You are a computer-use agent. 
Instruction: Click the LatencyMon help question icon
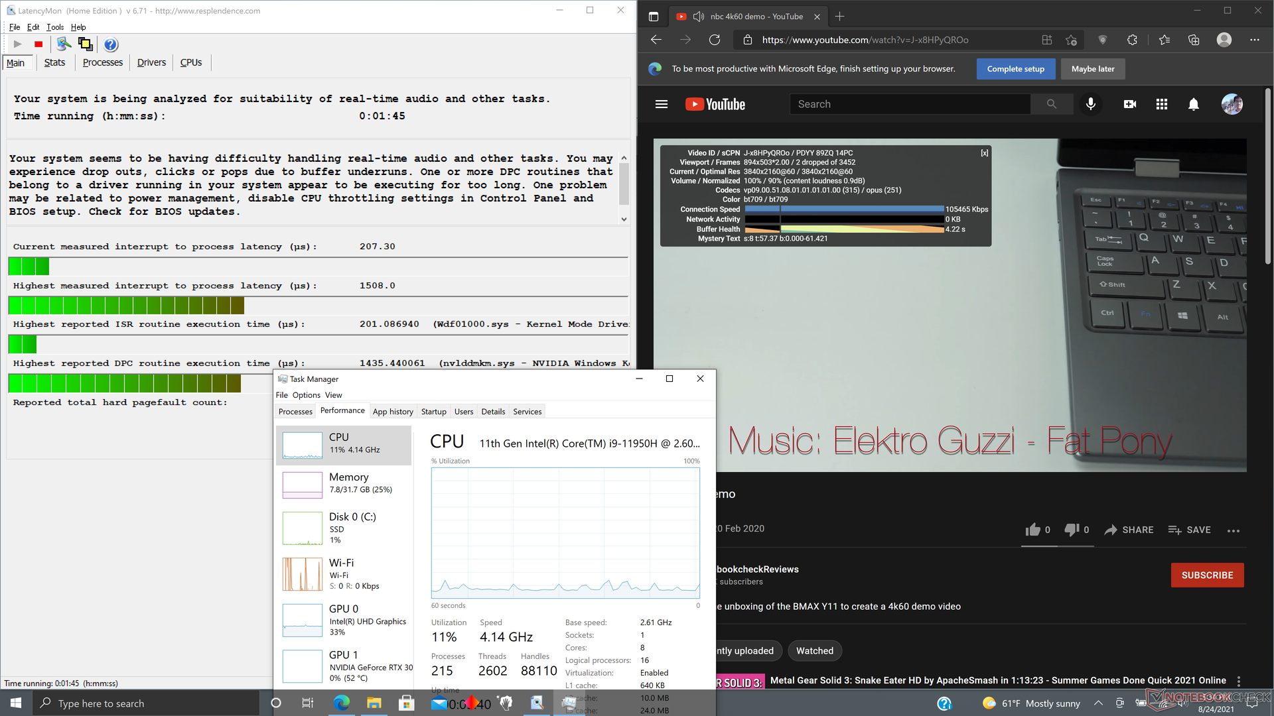111,44
